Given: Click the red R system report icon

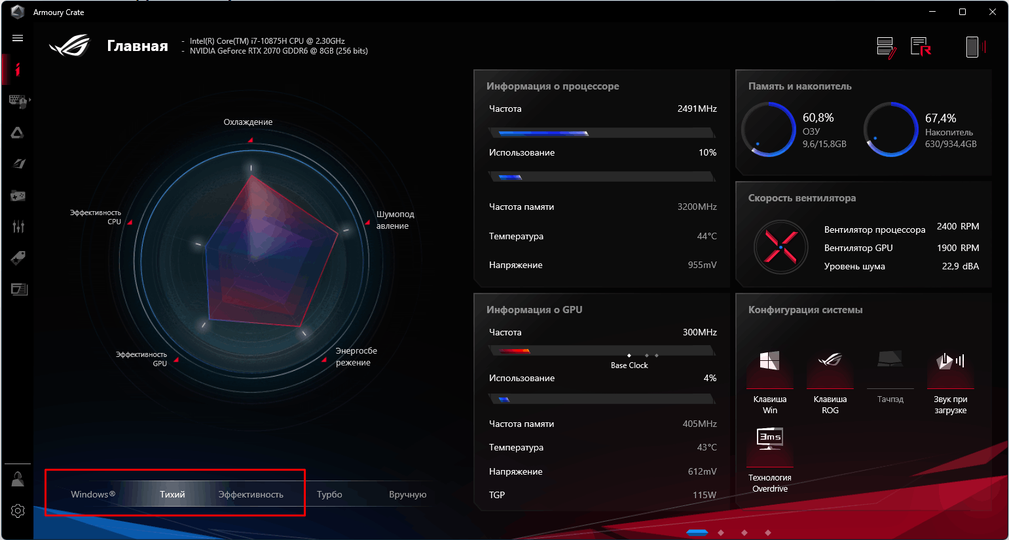Looking at the screenshot, I should [921, 46].
